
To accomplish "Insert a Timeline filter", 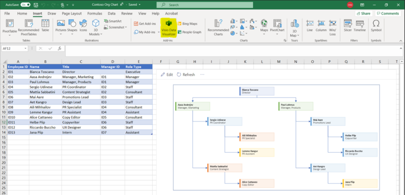I will [x=360, y=26].
